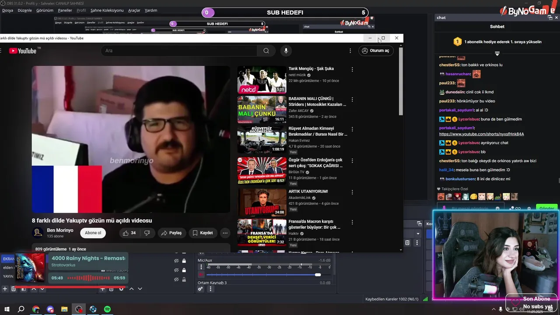560x315 pixels.
Task: Open the BABANIN MALI ÇÜNKÜ video thumbnail
Action: pyautogui.click(x=262, y=109)
